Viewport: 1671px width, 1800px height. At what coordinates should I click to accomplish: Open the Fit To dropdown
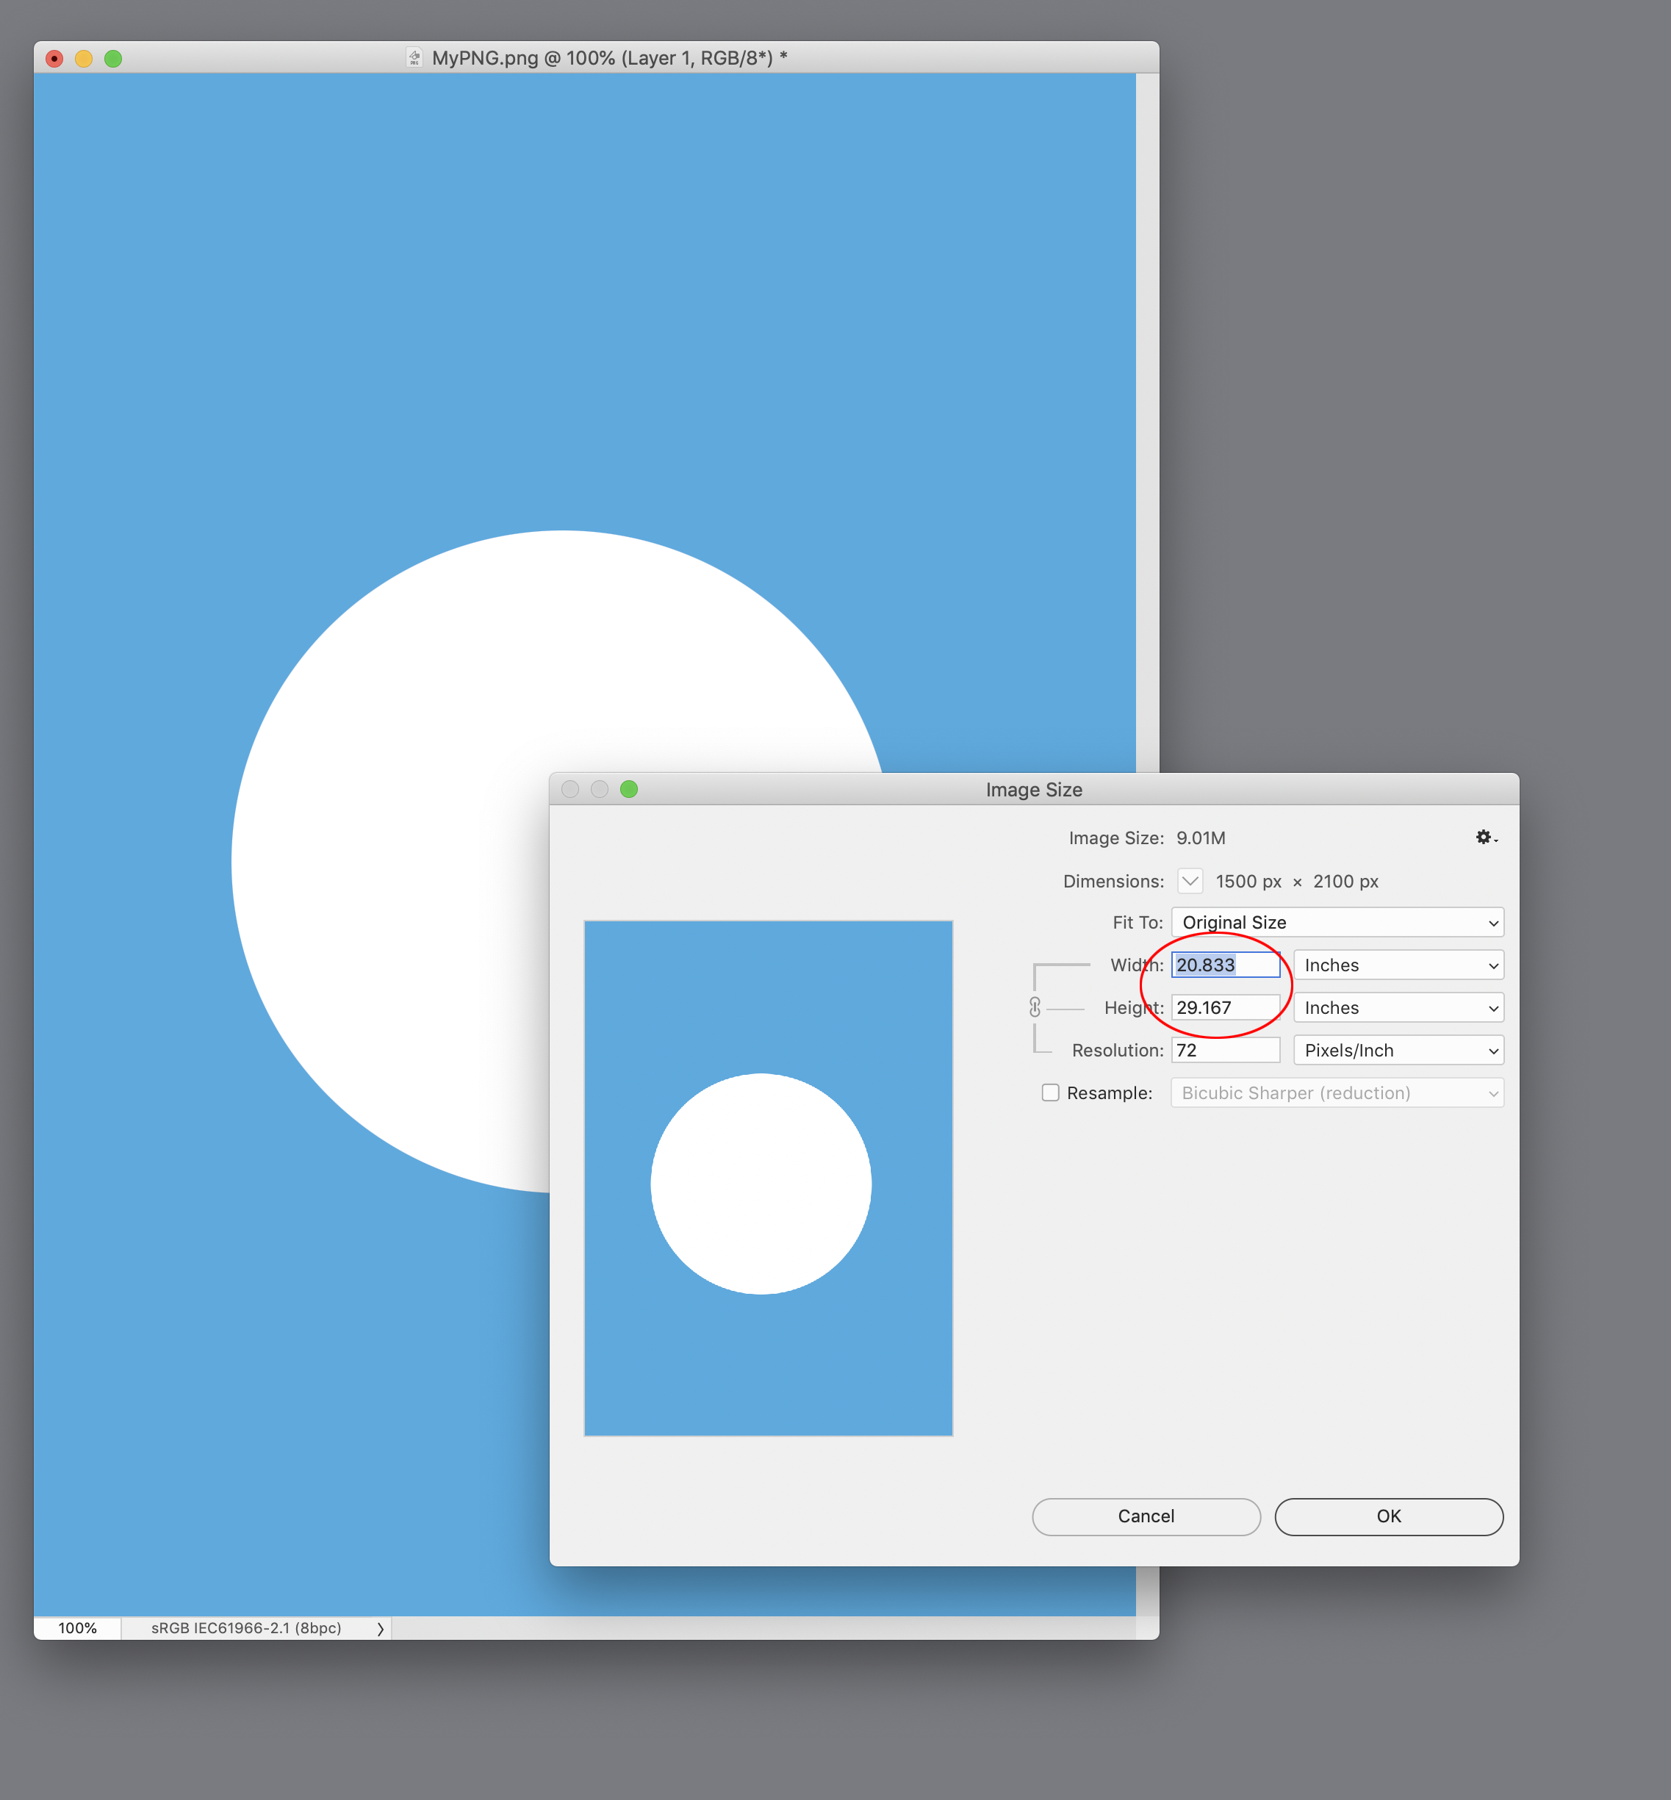tap(1337, 921)
